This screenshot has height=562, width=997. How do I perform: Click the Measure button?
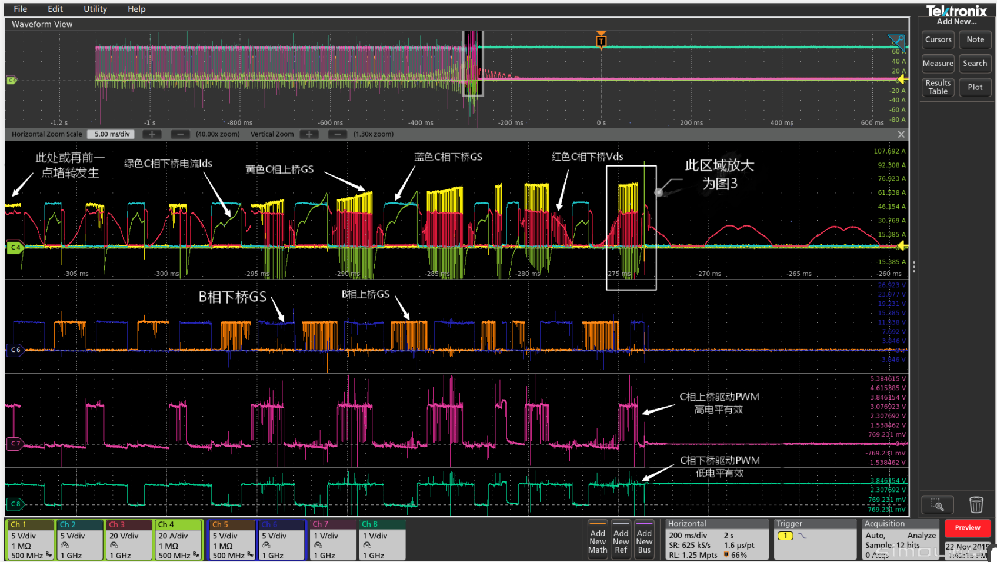pyautogui.click(x=938, y=64)
